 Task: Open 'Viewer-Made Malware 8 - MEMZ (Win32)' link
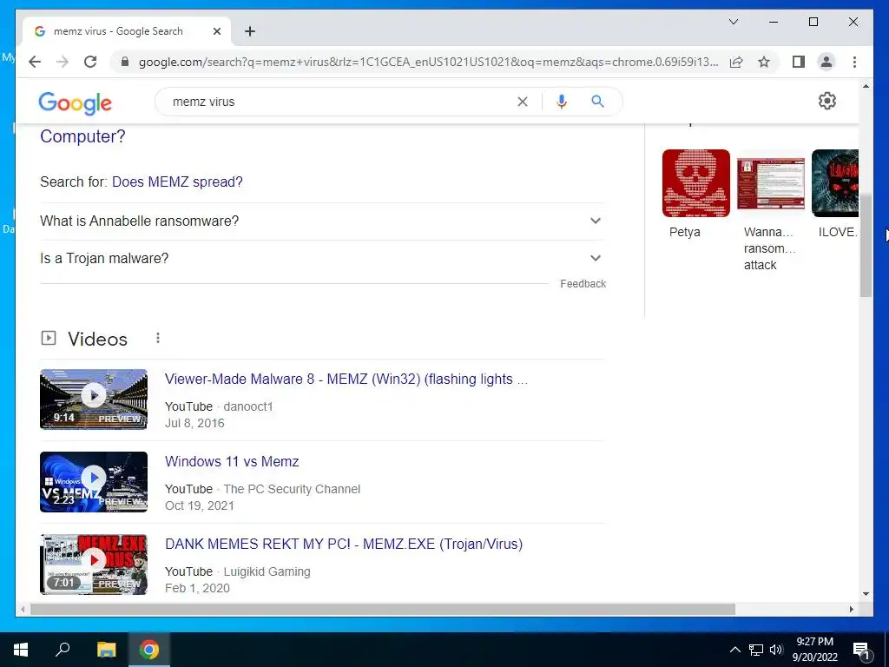(x=346, y=379)
